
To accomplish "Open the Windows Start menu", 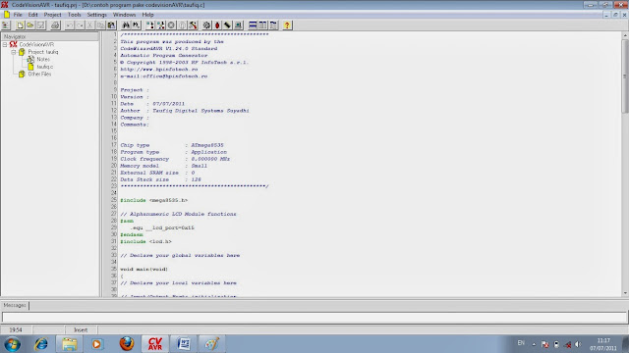I will (13, 344).
